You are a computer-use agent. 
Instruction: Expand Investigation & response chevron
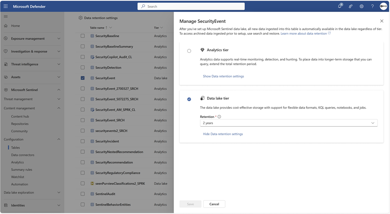(59, 51)
